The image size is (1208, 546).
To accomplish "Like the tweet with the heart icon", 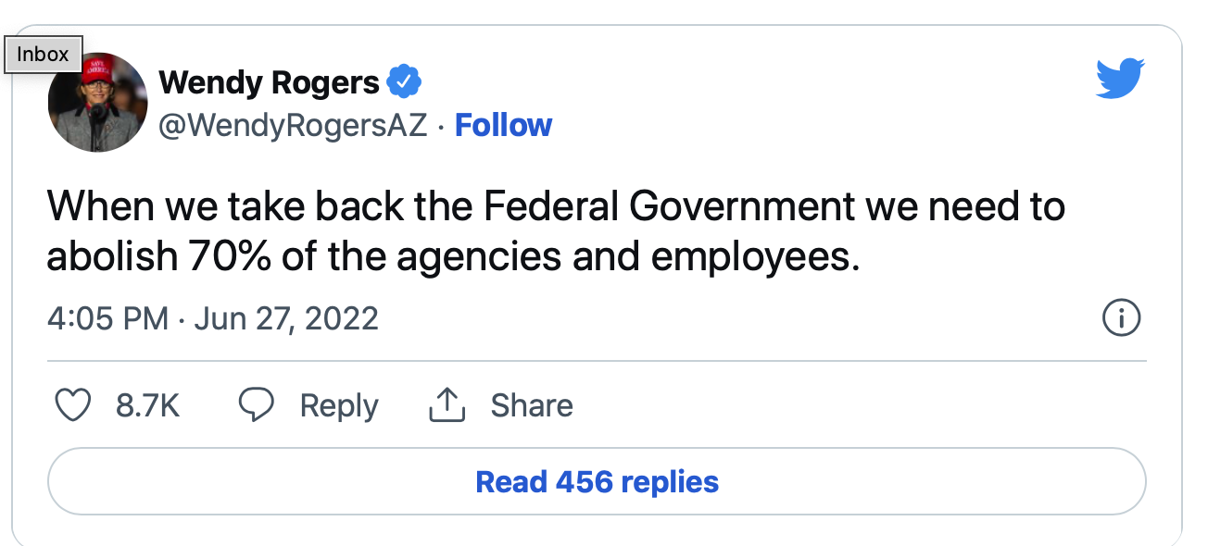I will coord(74,405).
